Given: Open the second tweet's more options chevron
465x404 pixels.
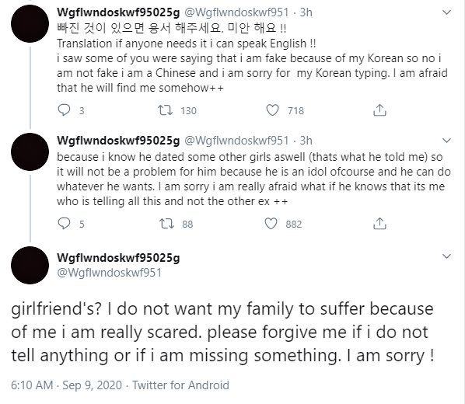Looking at the screenshot, I should click(446, 140).
